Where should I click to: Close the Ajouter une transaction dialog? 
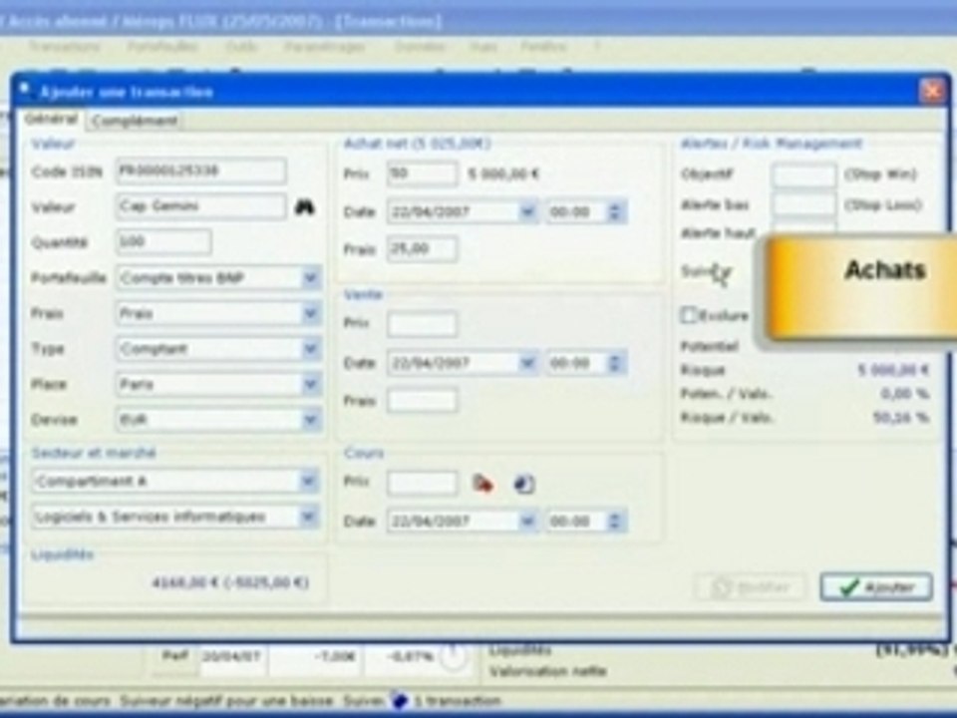(933, 92)
